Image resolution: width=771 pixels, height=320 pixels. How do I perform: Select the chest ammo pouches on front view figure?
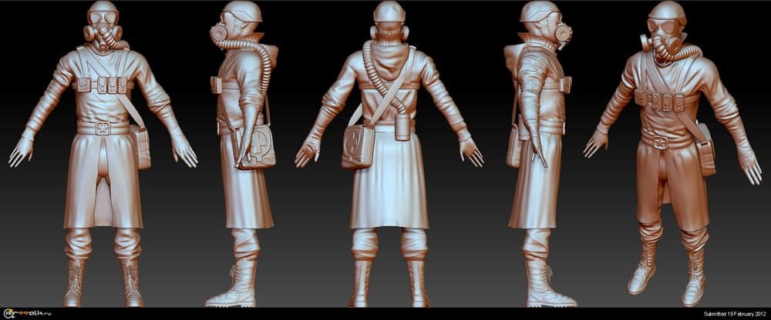point(103,83)
